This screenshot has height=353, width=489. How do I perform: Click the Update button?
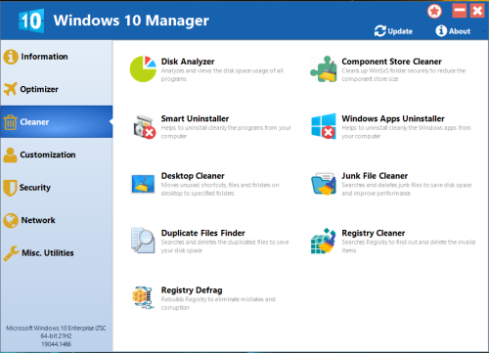[x=393, y=31]
